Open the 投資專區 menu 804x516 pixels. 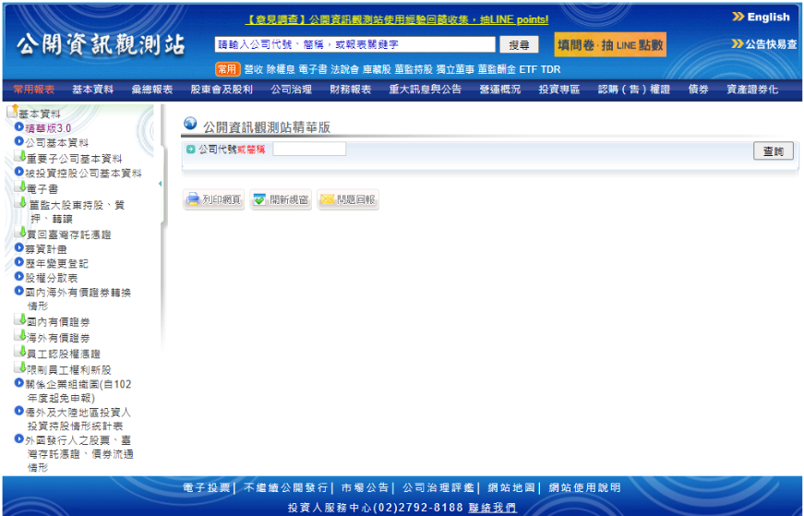[558, 90]
